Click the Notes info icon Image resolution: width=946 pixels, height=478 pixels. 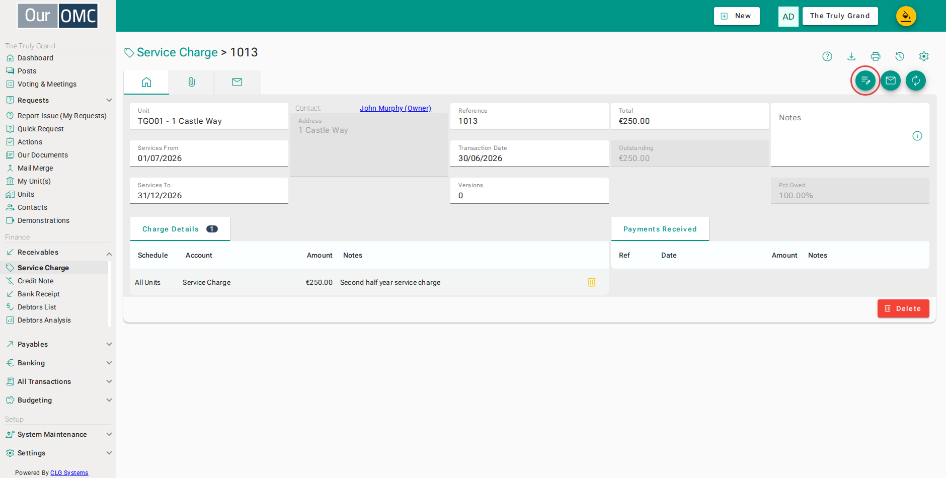coord(917,136)
